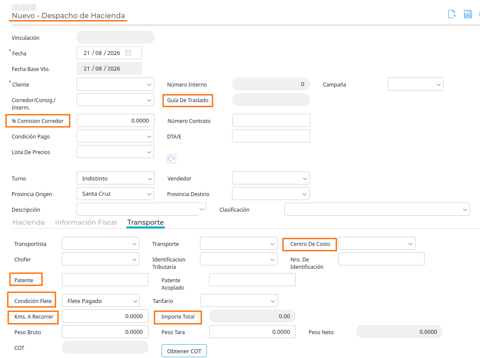Open Provincia Origen dropdown with Santa Cruz
The width and height of the screenshot is (480, 358).
(x=115, y=194)
